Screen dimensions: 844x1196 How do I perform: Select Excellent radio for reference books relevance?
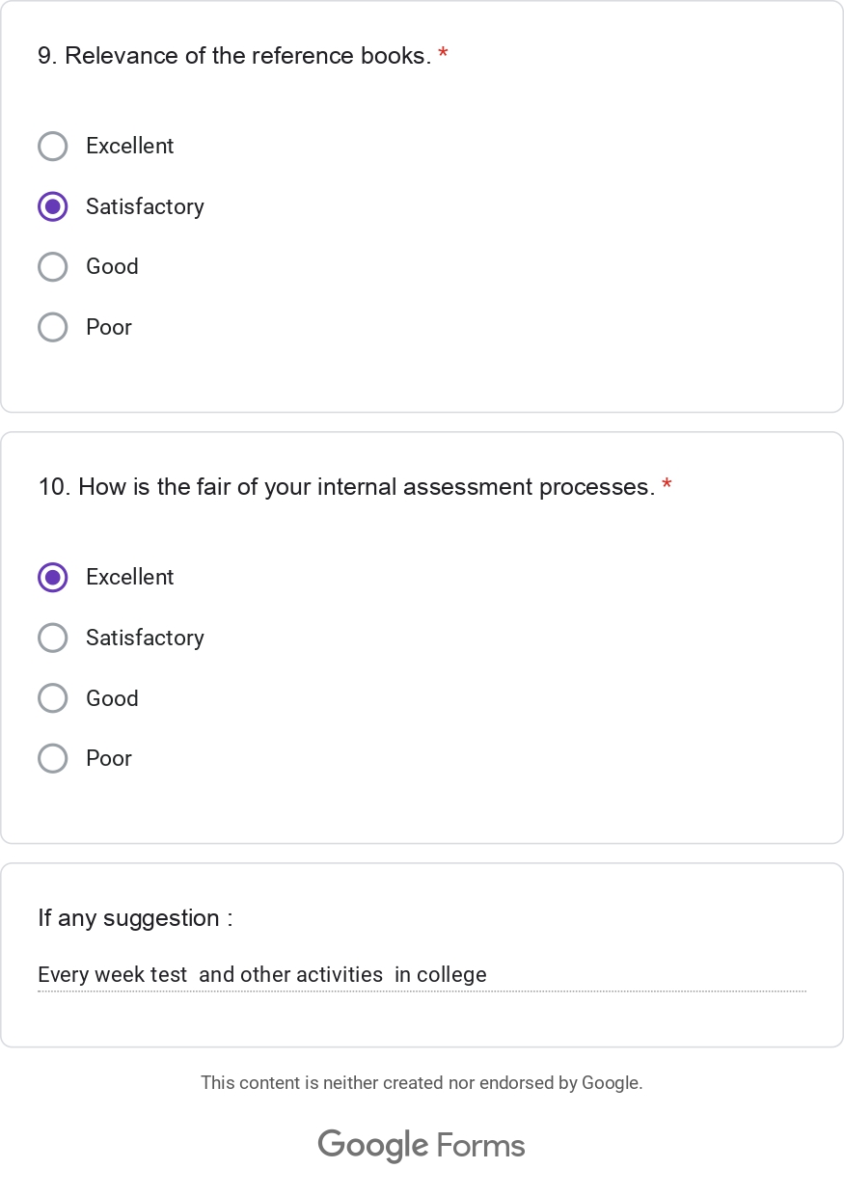pos(52,147)
